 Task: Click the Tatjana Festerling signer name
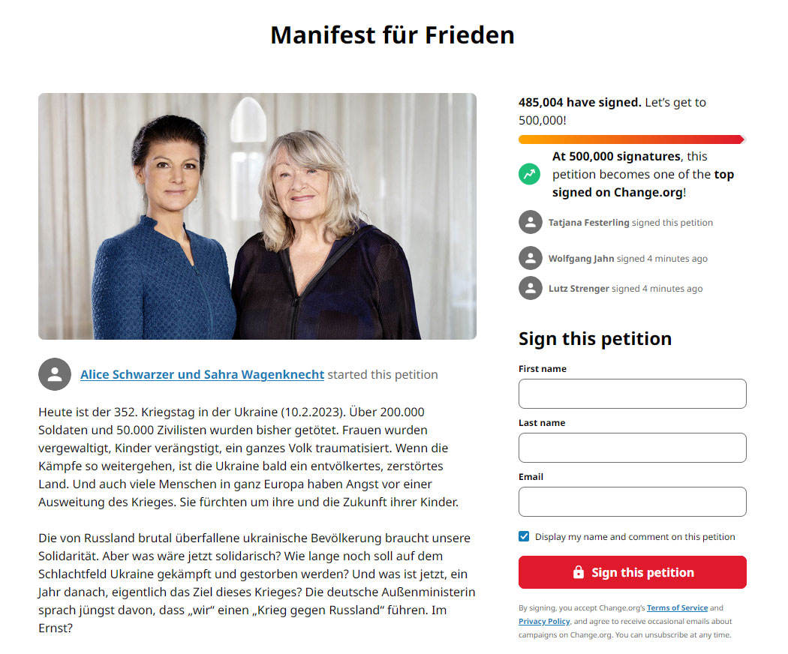tap(588, 223)
